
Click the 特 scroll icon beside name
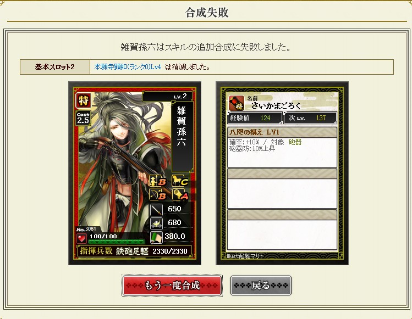tap(237, 103)
